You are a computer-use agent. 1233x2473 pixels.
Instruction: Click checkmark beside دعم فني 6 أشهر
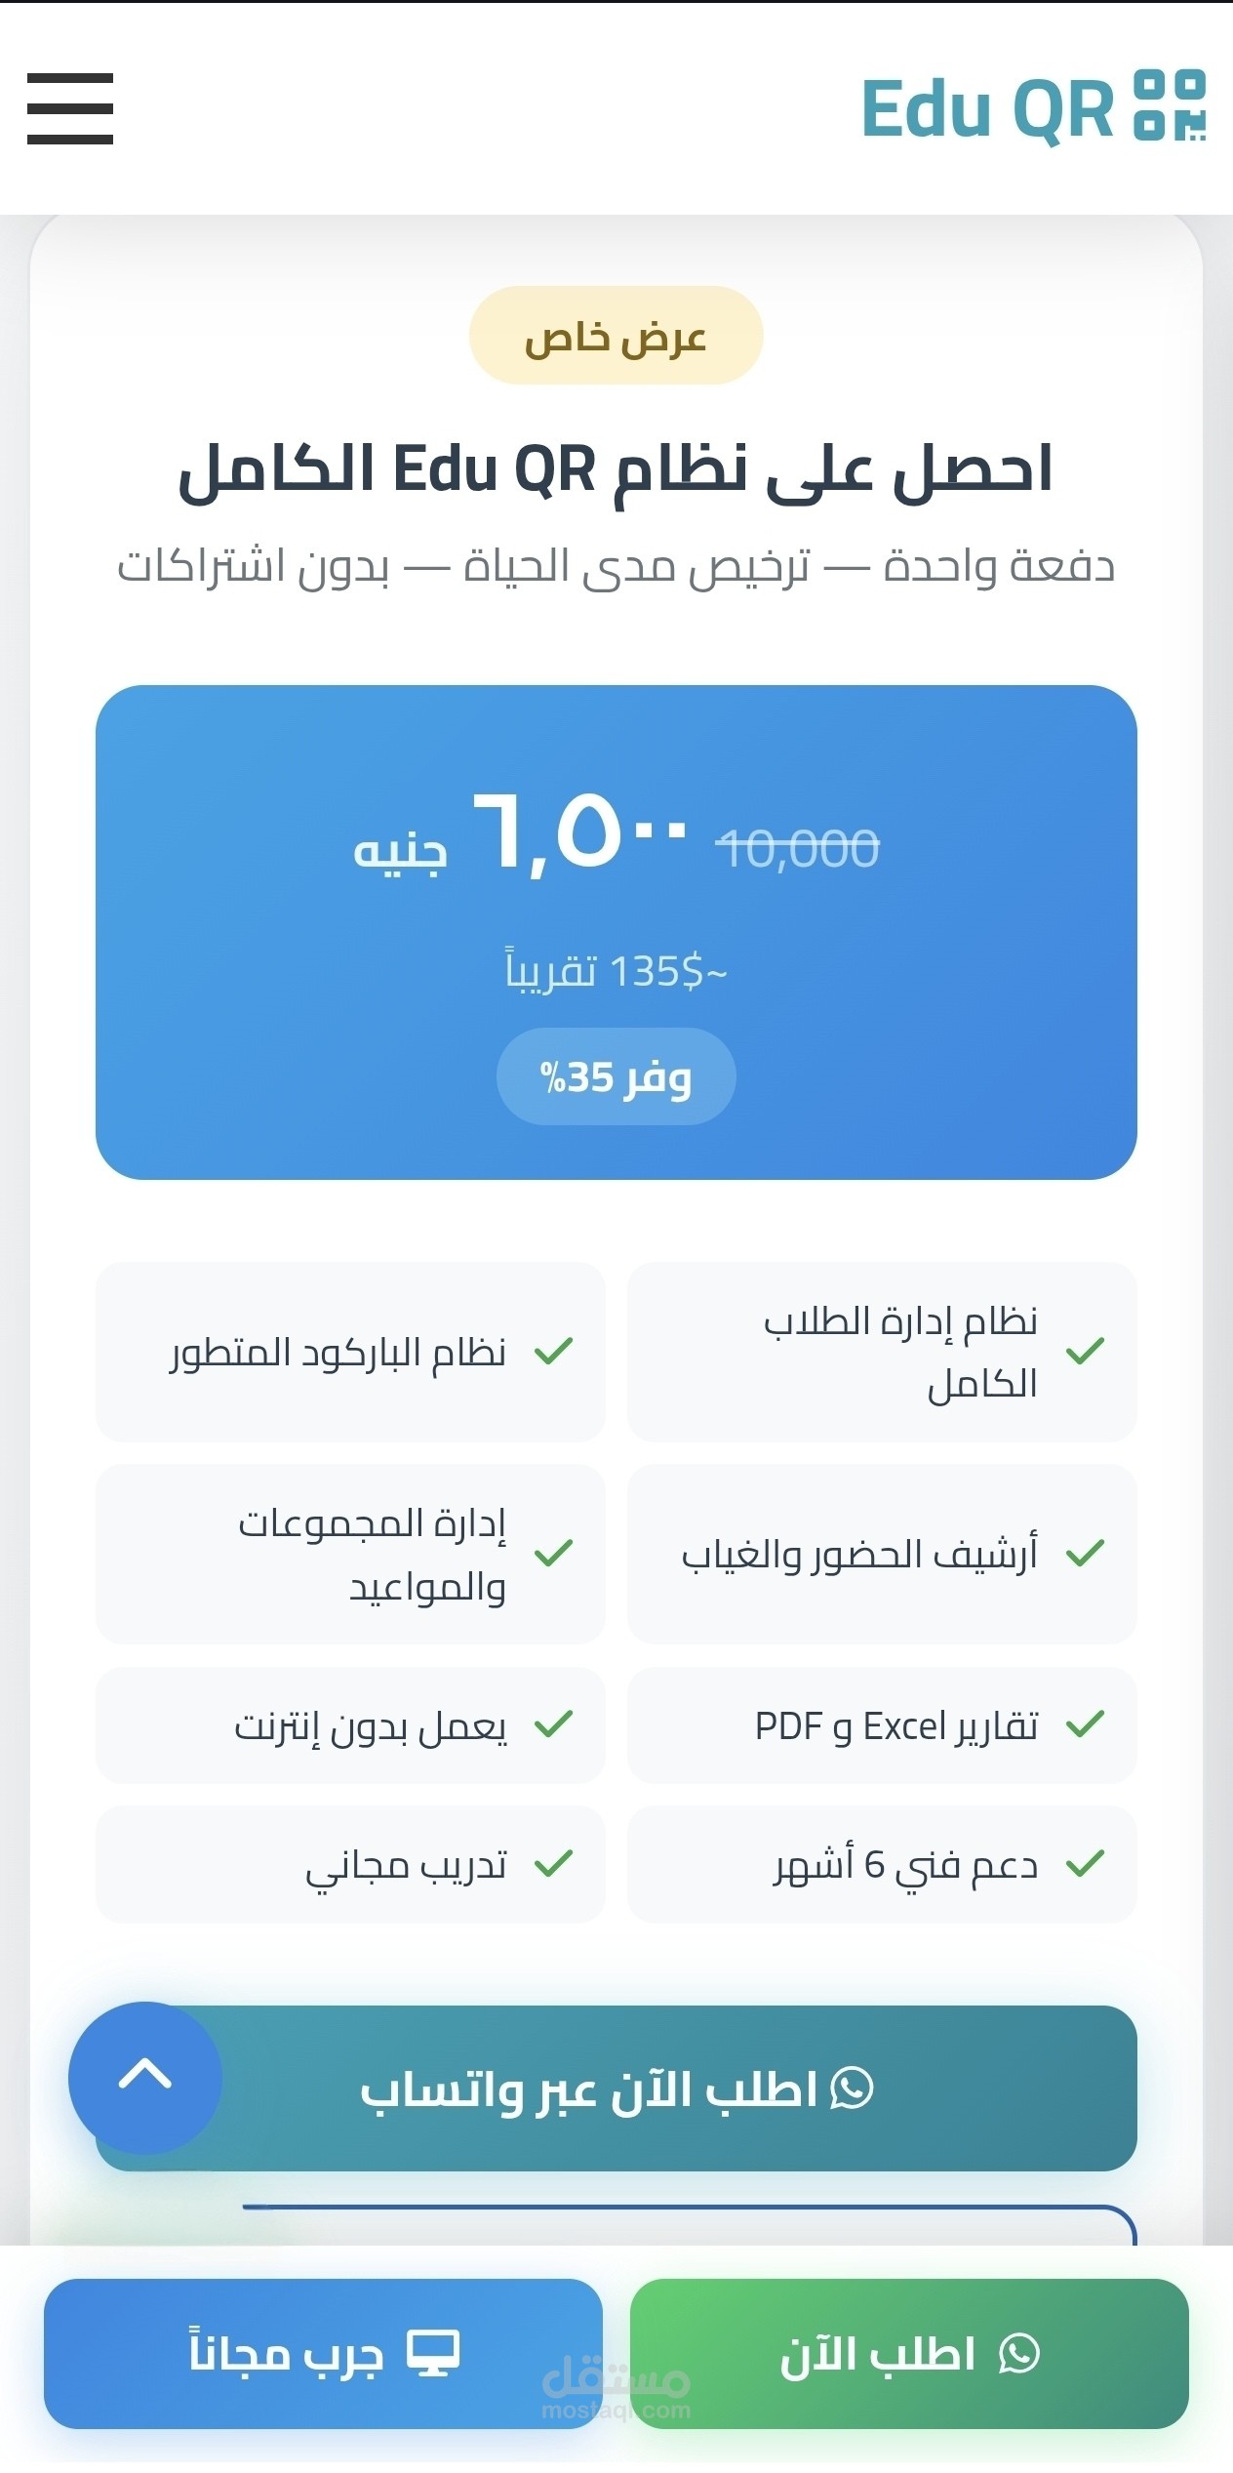coord(1085,1864)
